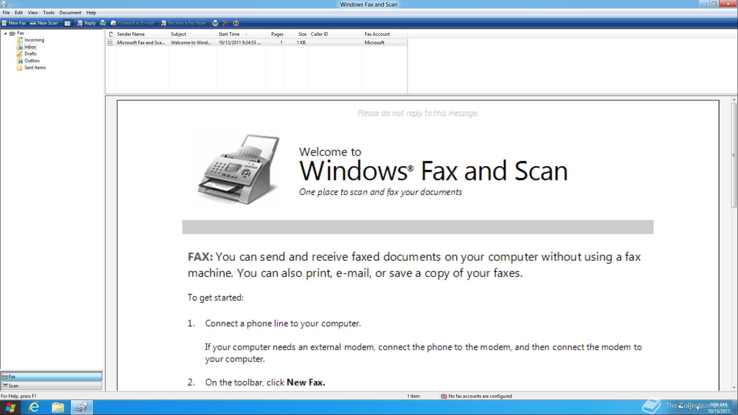The width and height of the screenshot is (738, 415).
Task: Click the '1 Item' status bar text
Action: click(x=413, y=396)
